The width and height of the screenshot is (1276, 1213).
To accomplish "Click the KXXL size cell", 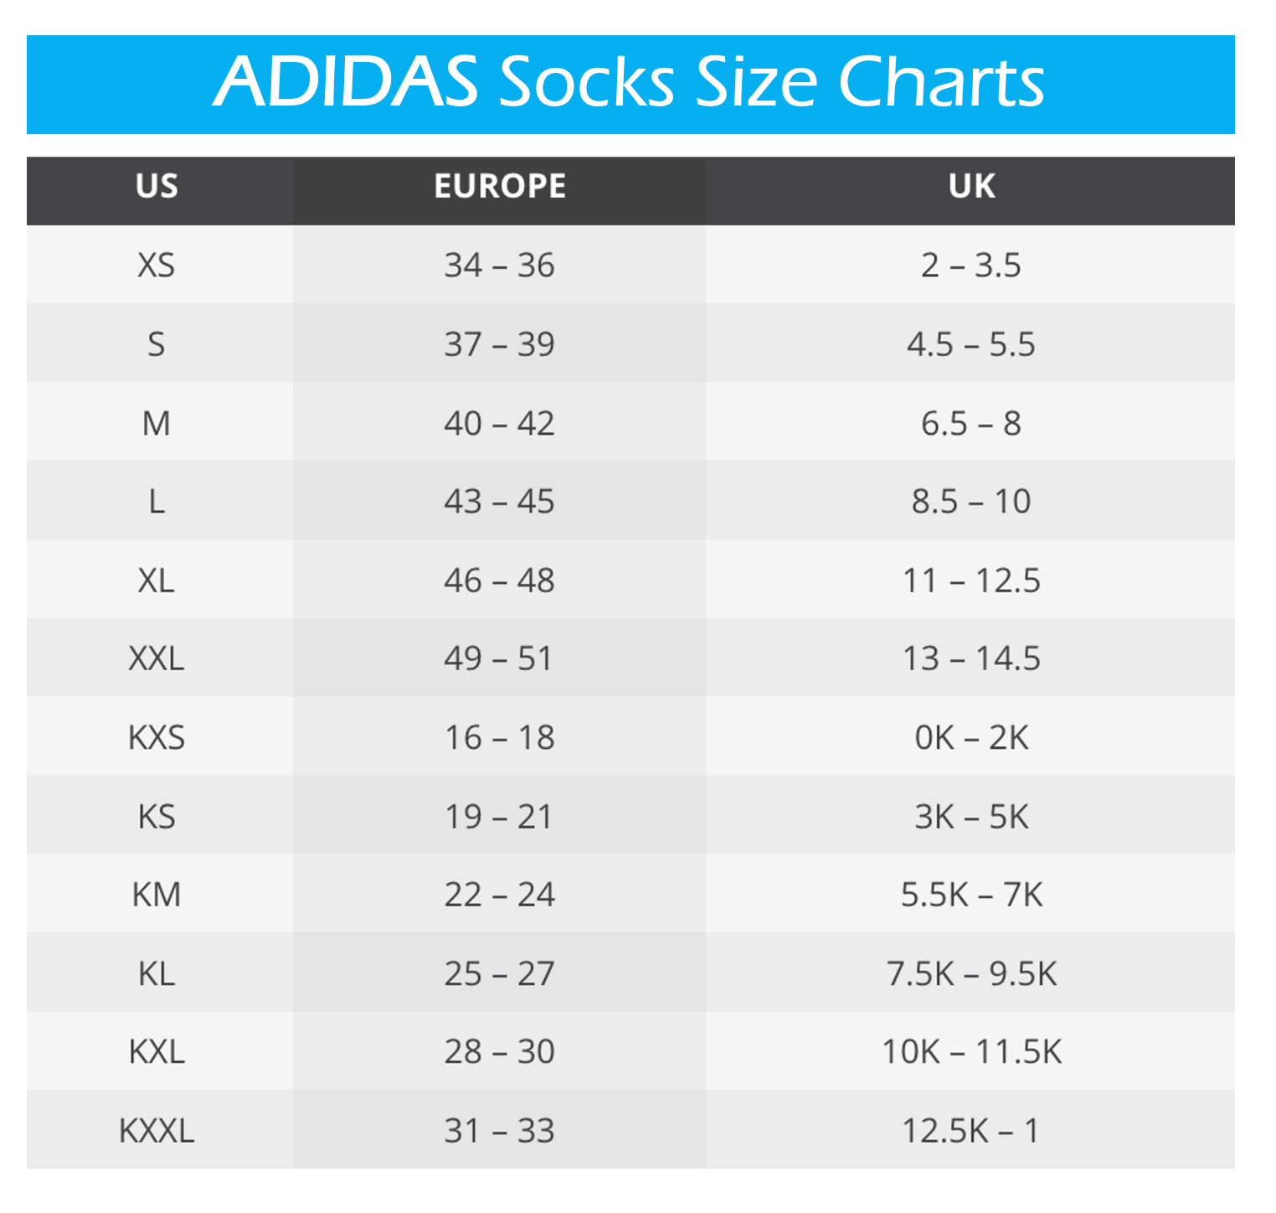I will point(157,1130).
